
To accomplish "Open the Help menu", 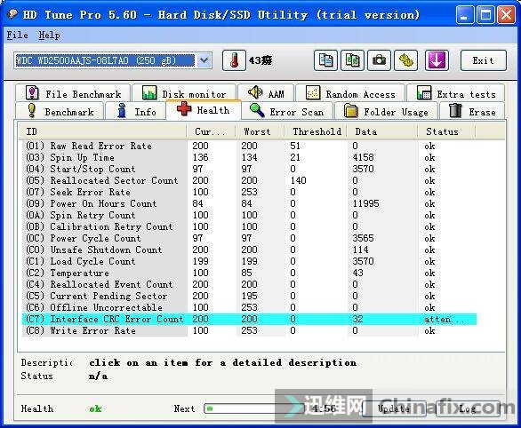I will pyautogui.click(x=49, y=35).
